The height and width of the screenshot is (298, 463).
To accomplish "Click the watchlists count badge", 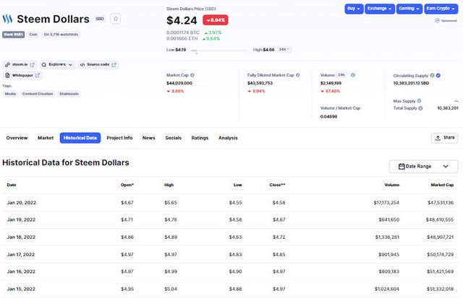I will point(61,35).
